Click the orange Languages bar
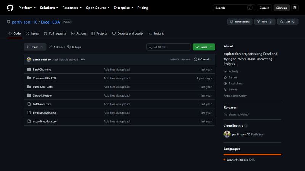Screen dimensions: 305x171 pyautogui.click(x=252, y=155)
